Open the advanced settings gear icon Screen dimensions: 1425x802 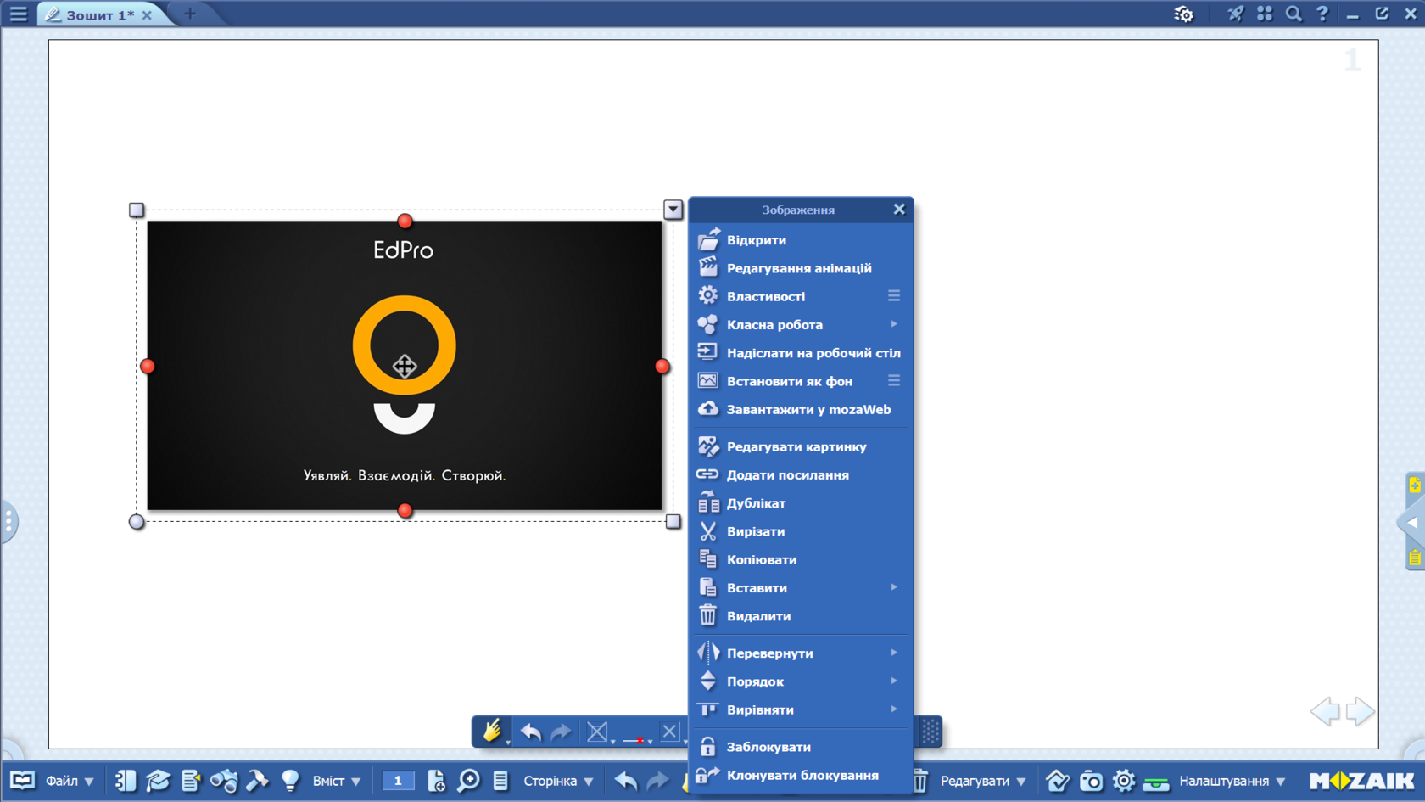point(1183,14)
